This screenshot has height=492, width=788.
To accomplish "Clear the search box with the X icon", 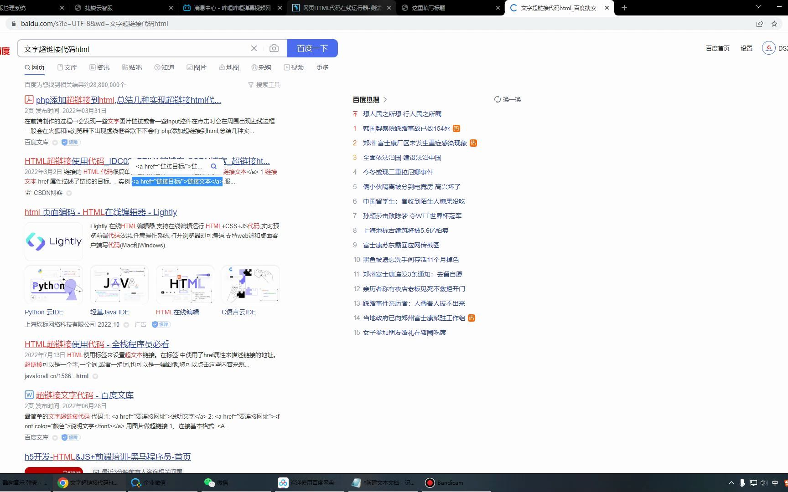I will point(254,48).
